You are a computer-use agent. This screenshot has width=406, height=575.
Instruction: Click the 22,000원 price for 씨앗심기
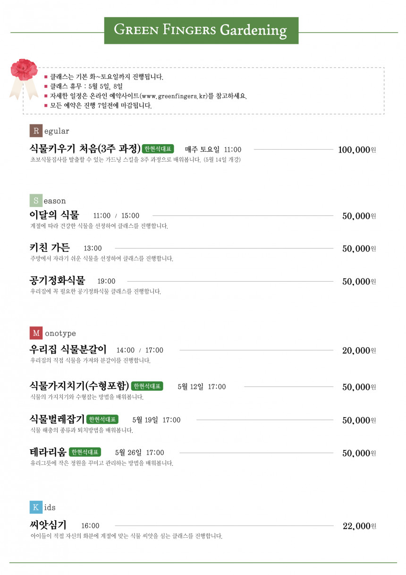pyautogui.click(x=359, y=526)
